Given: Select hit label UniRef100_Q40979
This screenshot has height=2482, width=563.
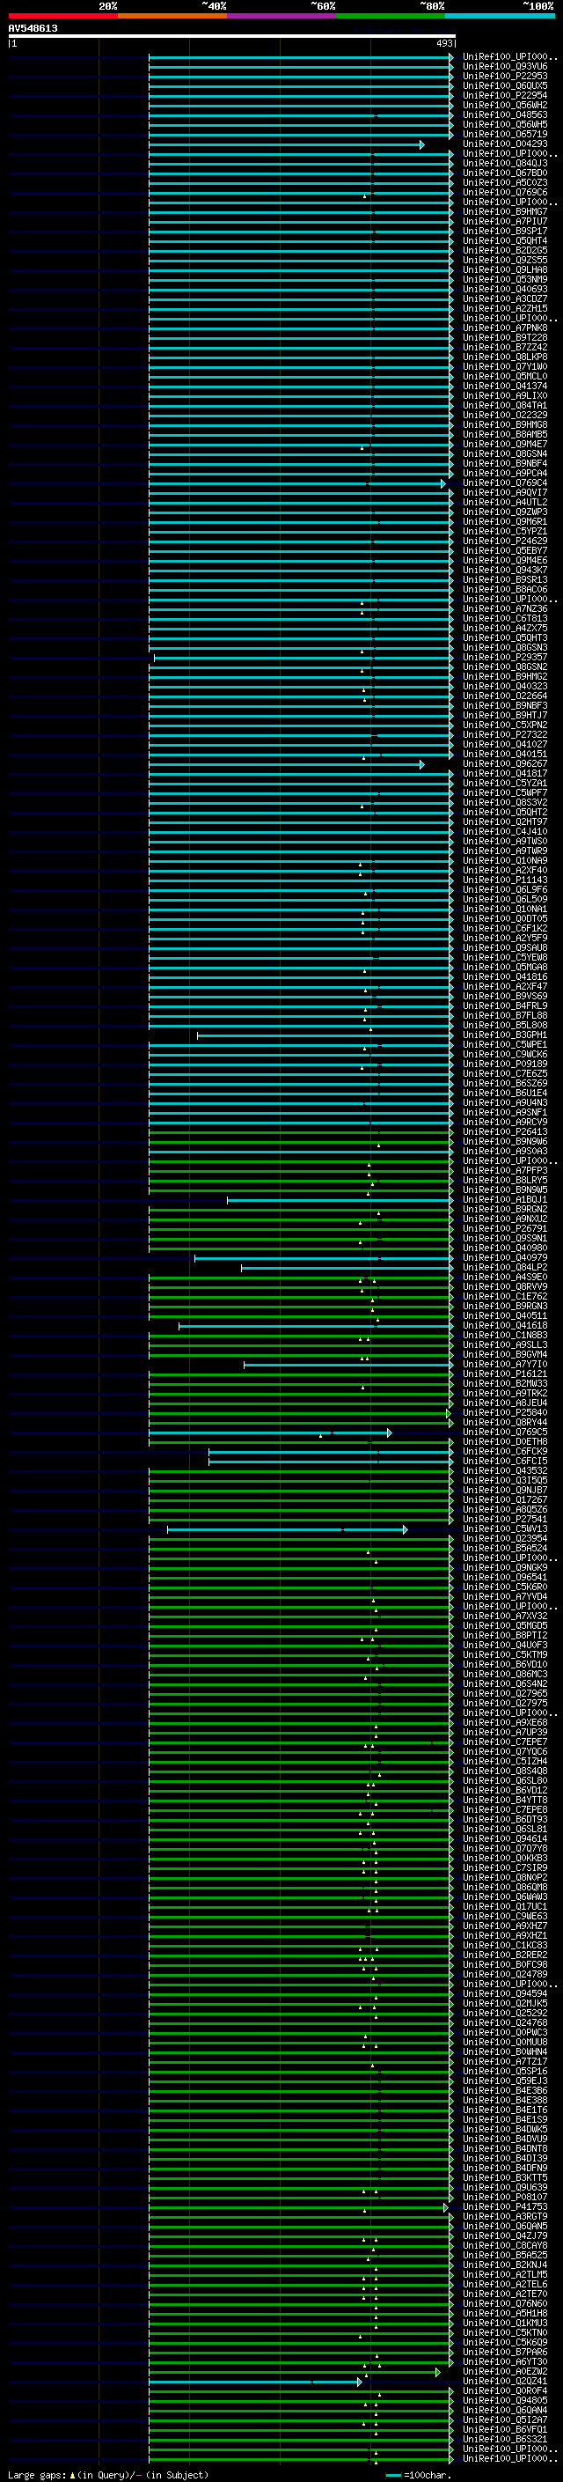Looking at the screenshot, I should (505, 1257).
